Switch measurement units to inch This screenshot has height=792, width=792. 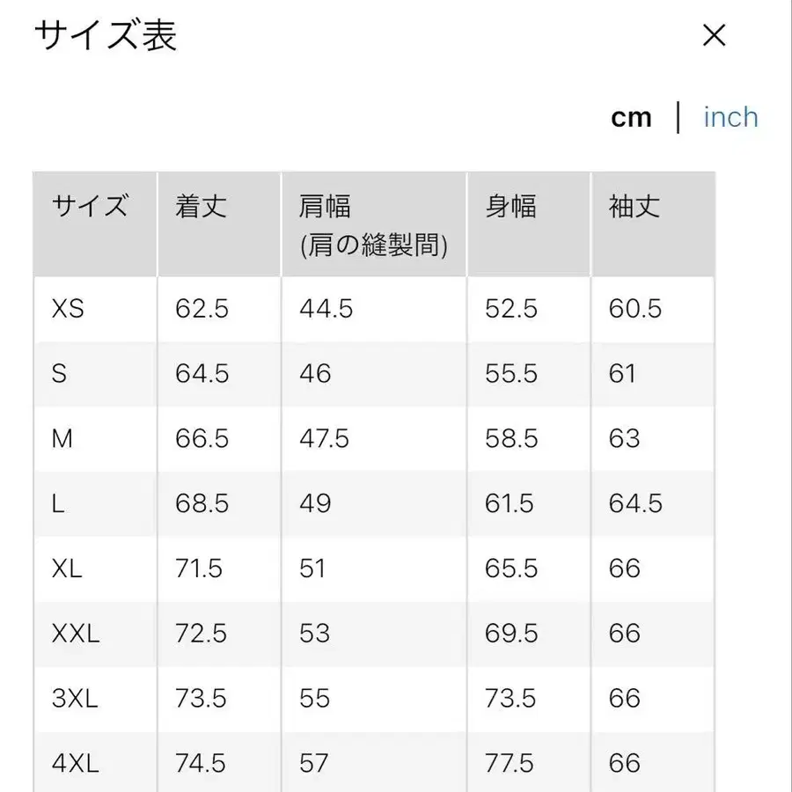pyautogui.click(x=730, y=116)
